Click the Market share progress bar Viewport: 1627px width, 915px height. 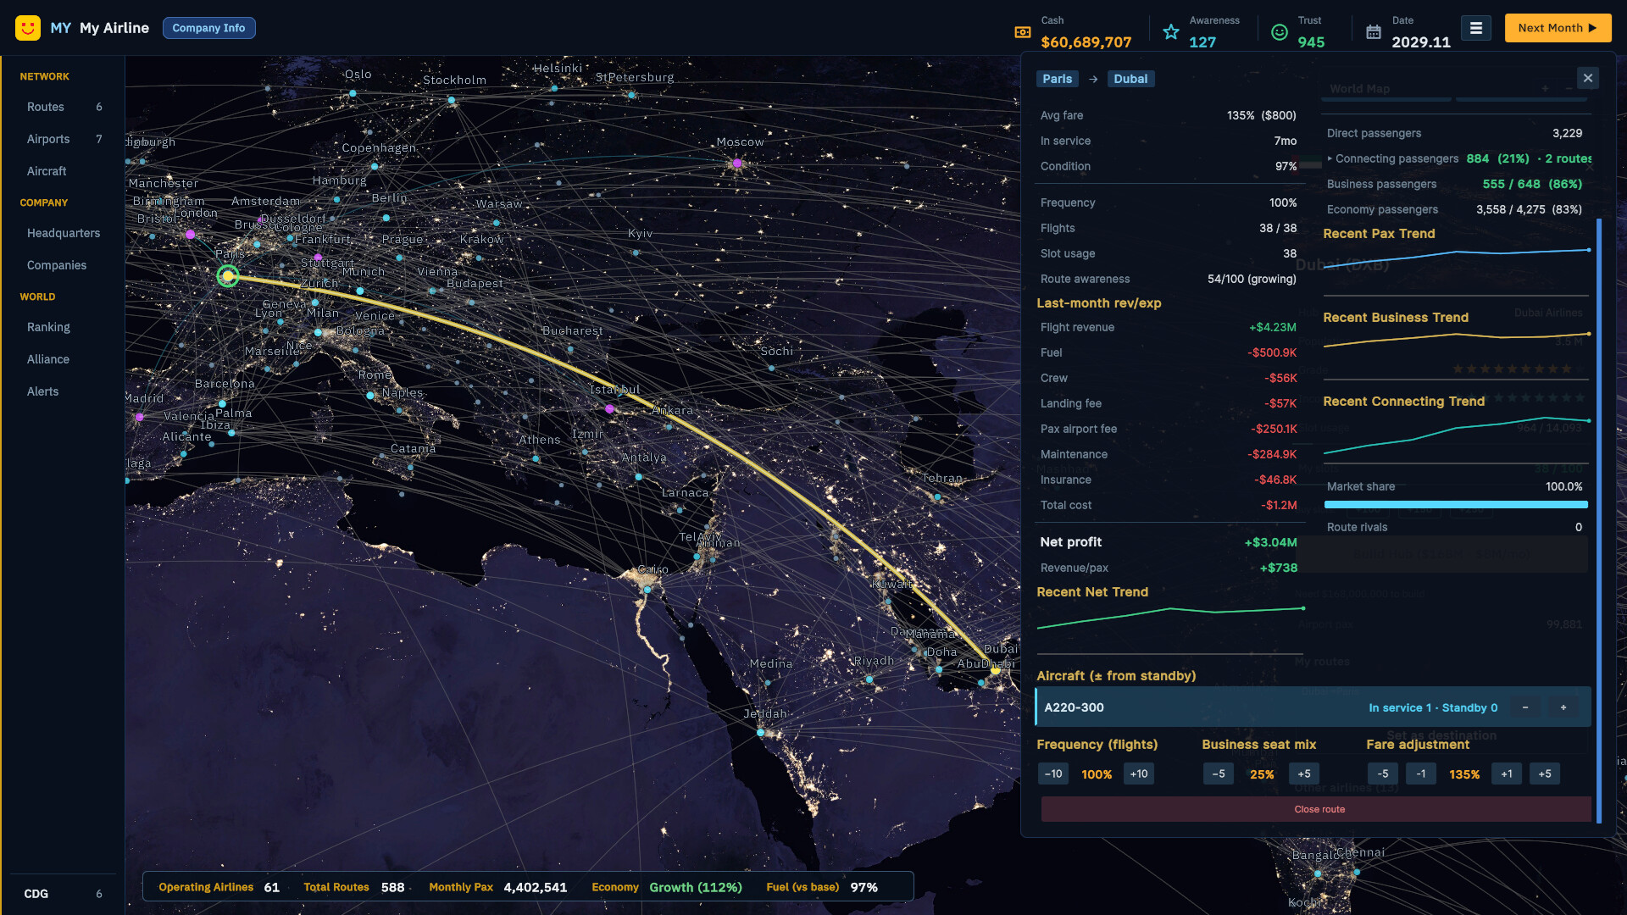pyautogui.click(x=1456, y=505)
